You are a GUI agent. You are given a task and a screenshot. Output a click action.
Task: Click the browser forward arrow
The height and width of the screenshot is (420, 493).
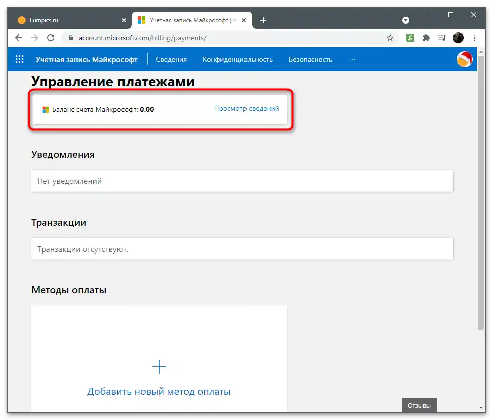point(35,38)
